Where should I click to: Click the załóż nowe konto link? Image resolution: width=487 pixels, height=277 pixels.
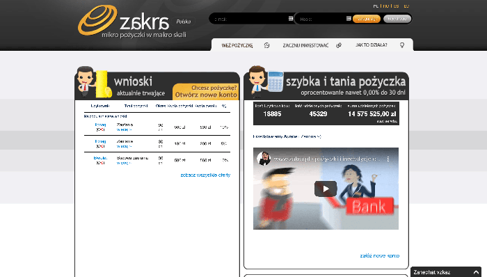pos(380,256)
